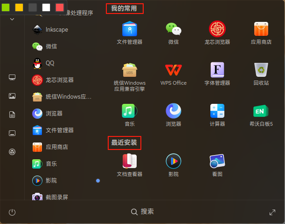Open 应用商店 under 我的常用
The height and width of the screenshot is (224, 285).
pos(261,33)
